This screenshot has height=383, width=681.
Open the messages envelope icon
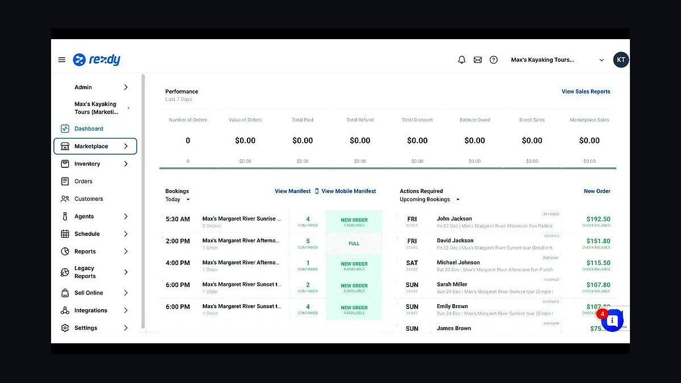[478, 60]
